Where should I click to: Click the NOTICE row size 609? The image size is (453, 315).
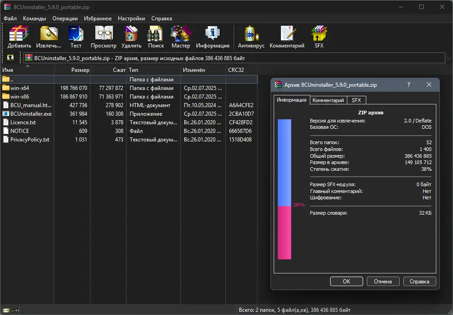pos(83,131)
